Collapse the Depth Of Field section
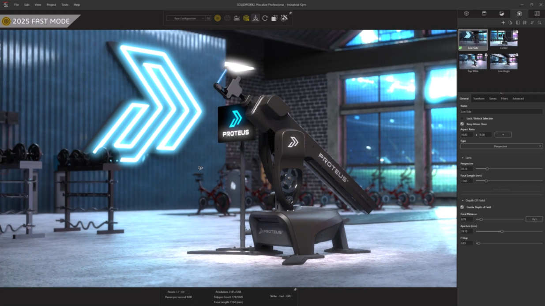The height and width of the screenshot is (306, 545). 462,200
